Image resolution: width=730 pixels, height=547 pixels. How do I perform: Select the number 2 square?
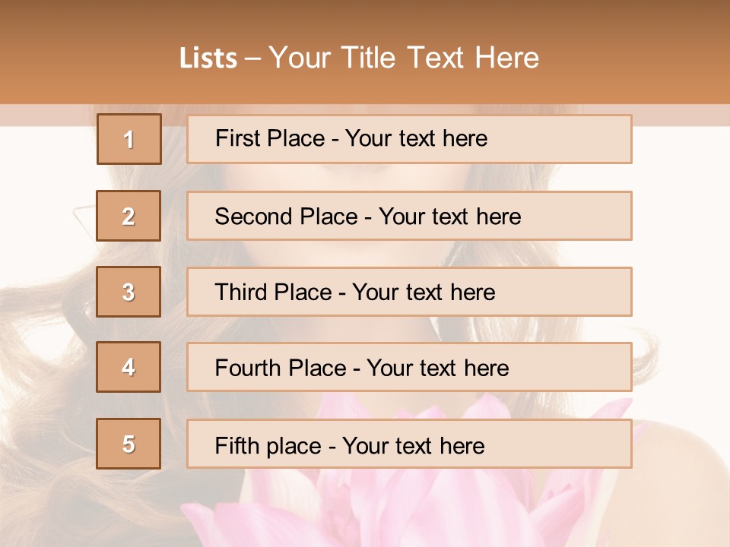pyautogui.click(x=129, y=216)
